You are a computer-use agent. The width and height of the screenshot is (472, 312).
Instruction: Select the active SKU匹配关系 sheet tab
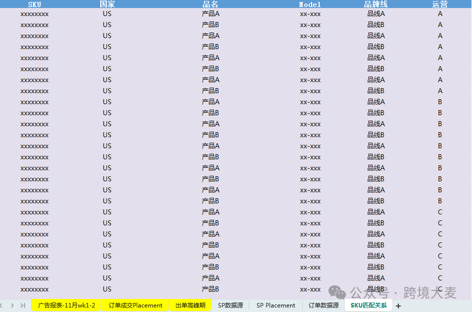point(368,305)
